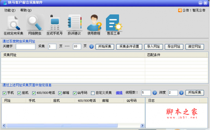Focus the 关键字 input field

pyautogui.click(x=26, y=47)
